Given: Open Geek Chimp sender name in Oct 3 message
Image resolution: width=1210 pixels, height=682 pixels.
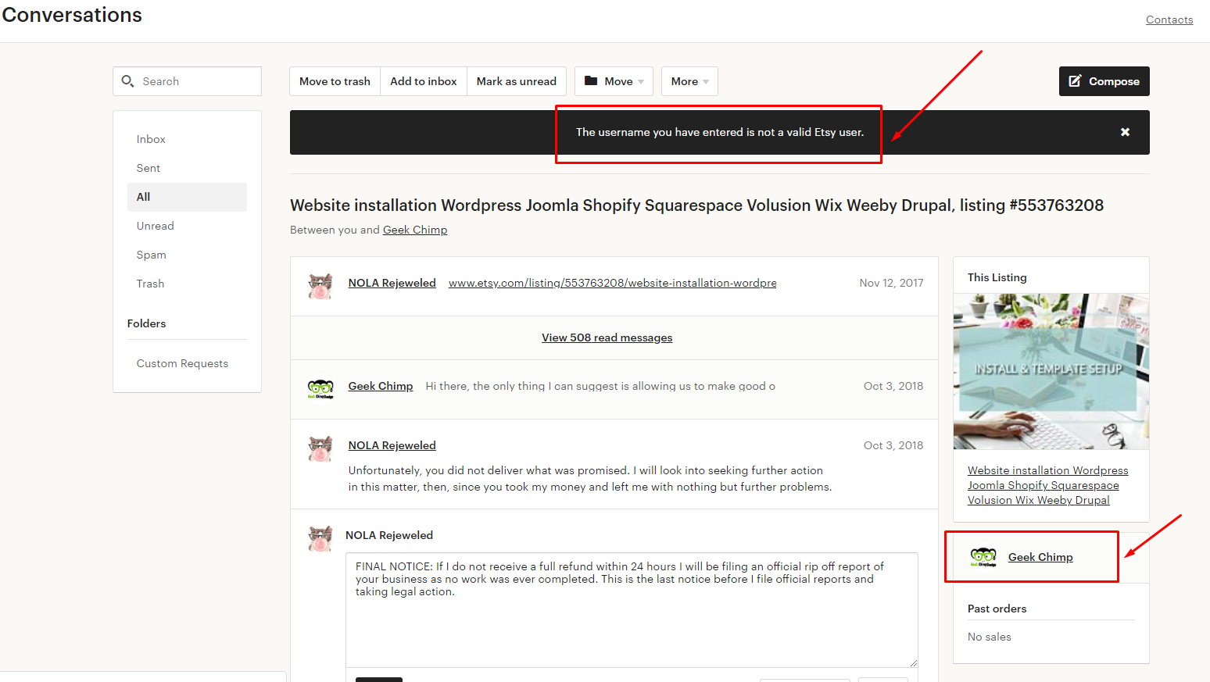Looking at the screenshot, I should tap(381, 386).
